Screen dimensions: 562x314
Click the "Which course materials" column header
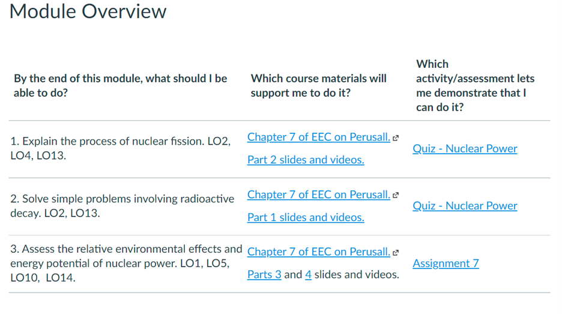[318, 85]
